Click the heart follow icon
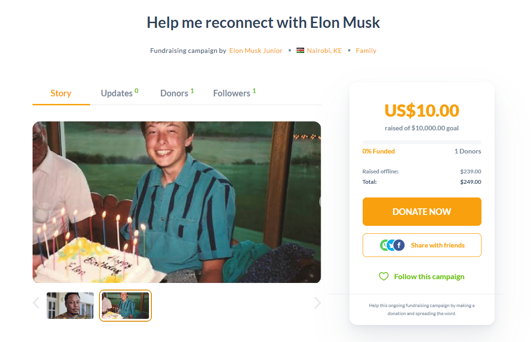The height and width of the screenshot is (342, 531). click(384, 276)
